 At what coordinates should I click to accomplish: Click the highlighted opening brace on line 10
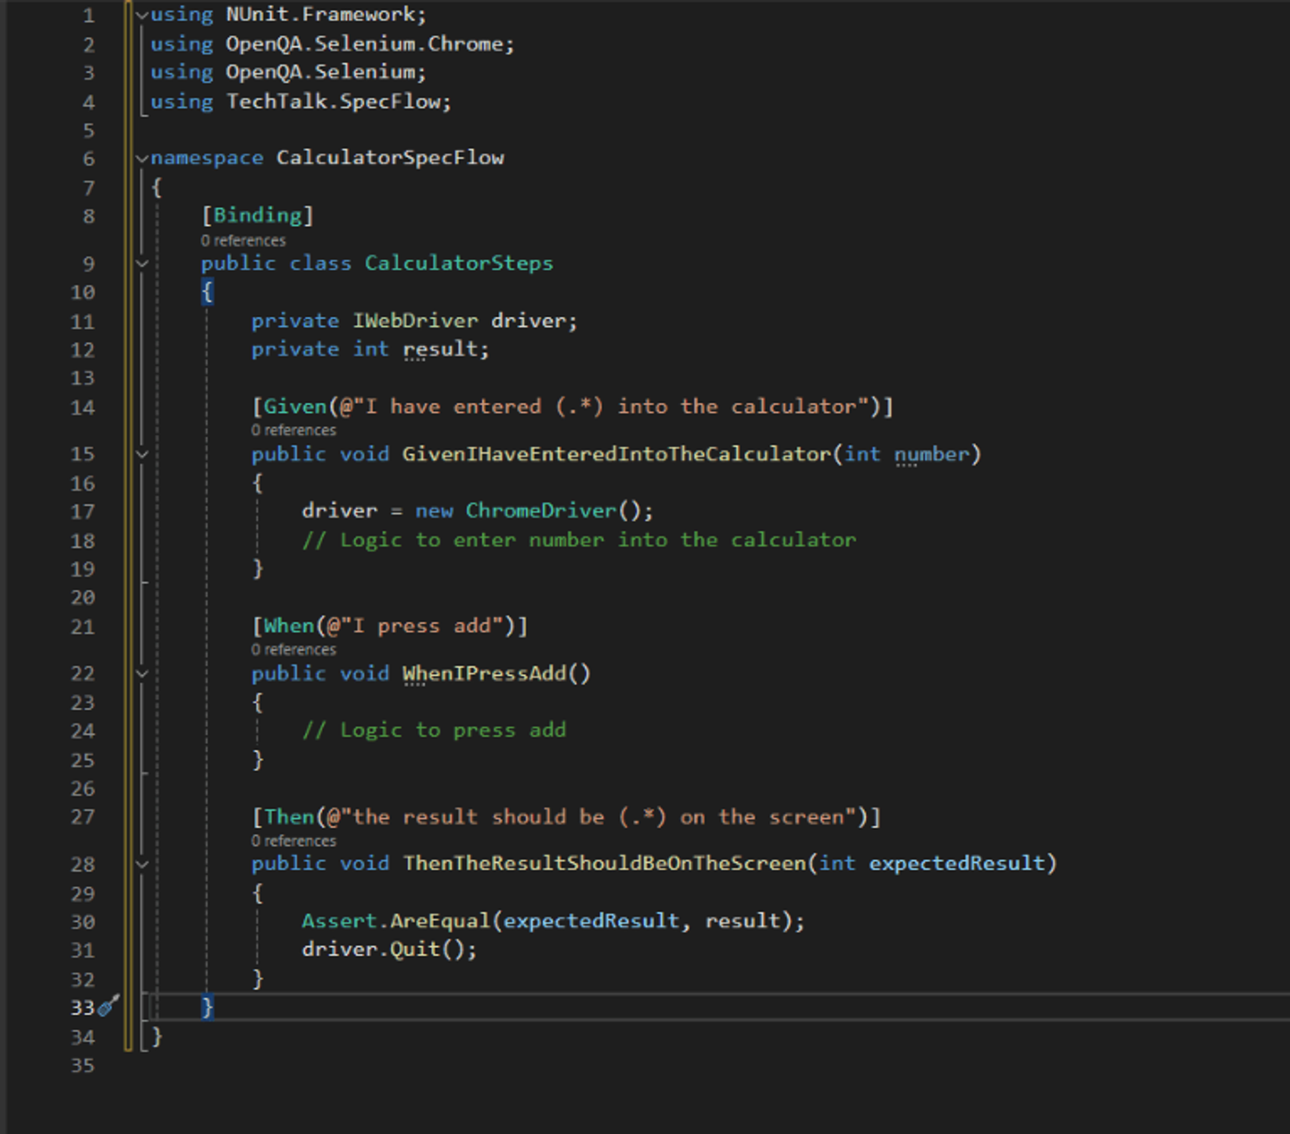207,292
